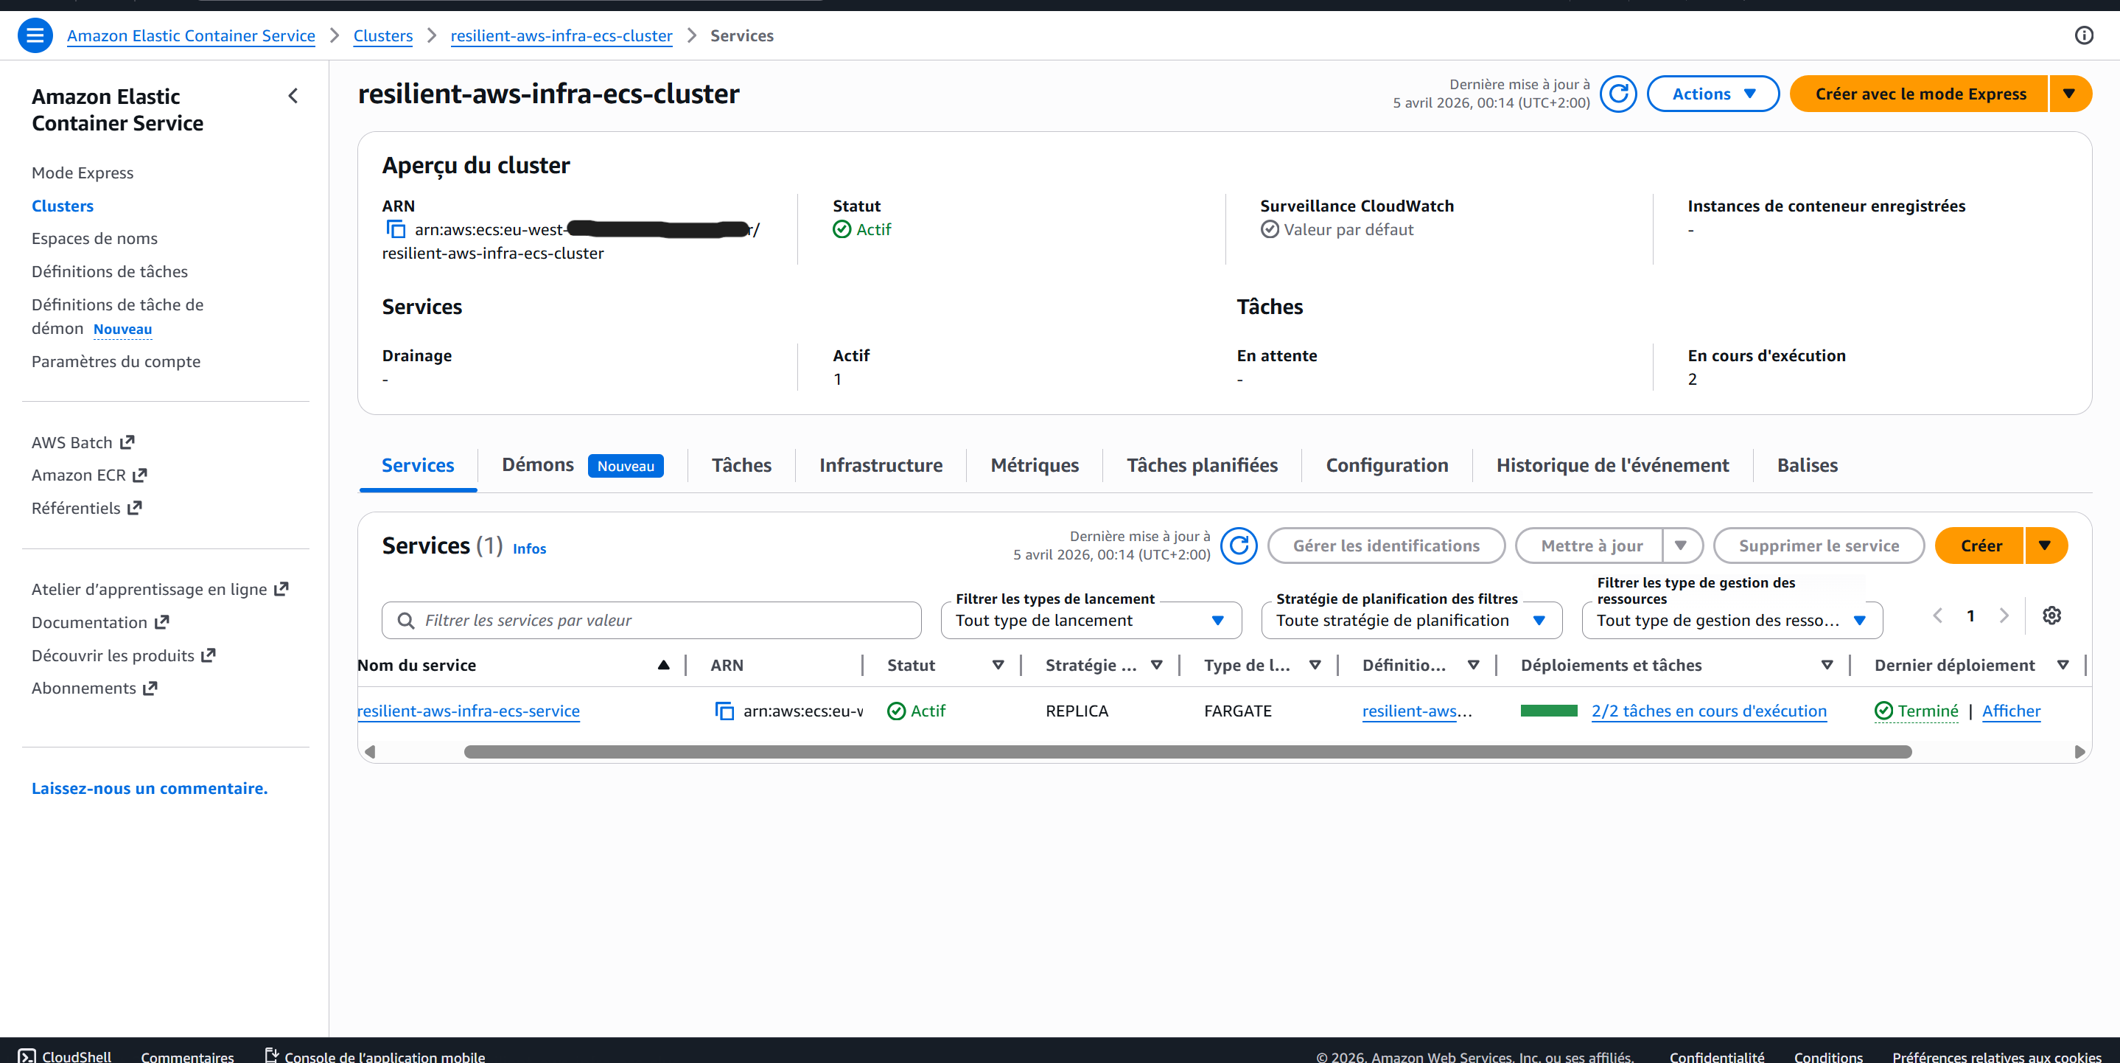The image size is (2120, 1063).
Task: Copy the service ARN in table row
Action: (x=724, y=711)
